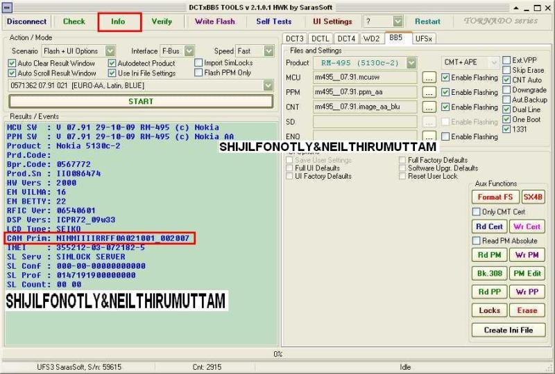Viewport: 555px width, 374px height.
Task: Switch to the WD2 tab
Action: [x=371, y=39]
